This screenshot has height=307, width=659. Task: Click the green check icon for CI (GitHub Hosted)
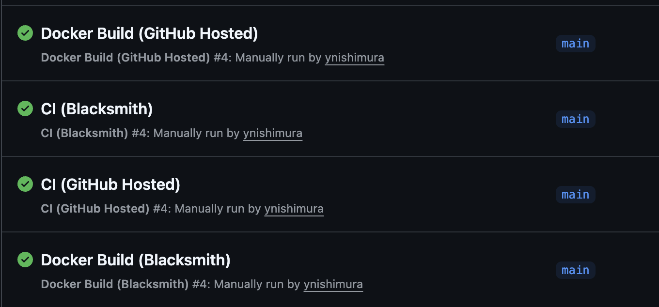click(25, 184)
